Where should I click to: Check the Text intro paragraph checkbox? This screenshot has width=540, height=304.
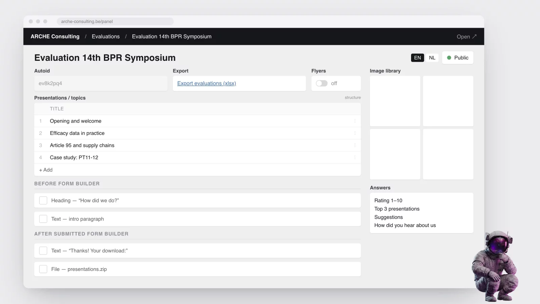[43, 219]
